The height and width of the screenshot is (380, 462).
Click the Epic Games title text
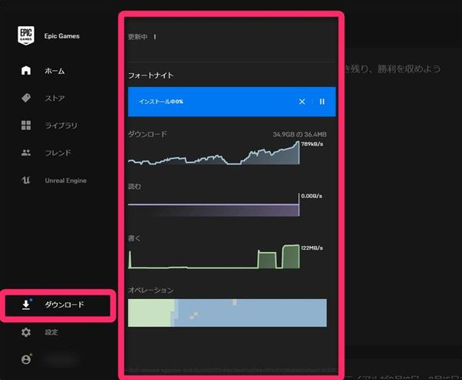[x=62, y=36]
